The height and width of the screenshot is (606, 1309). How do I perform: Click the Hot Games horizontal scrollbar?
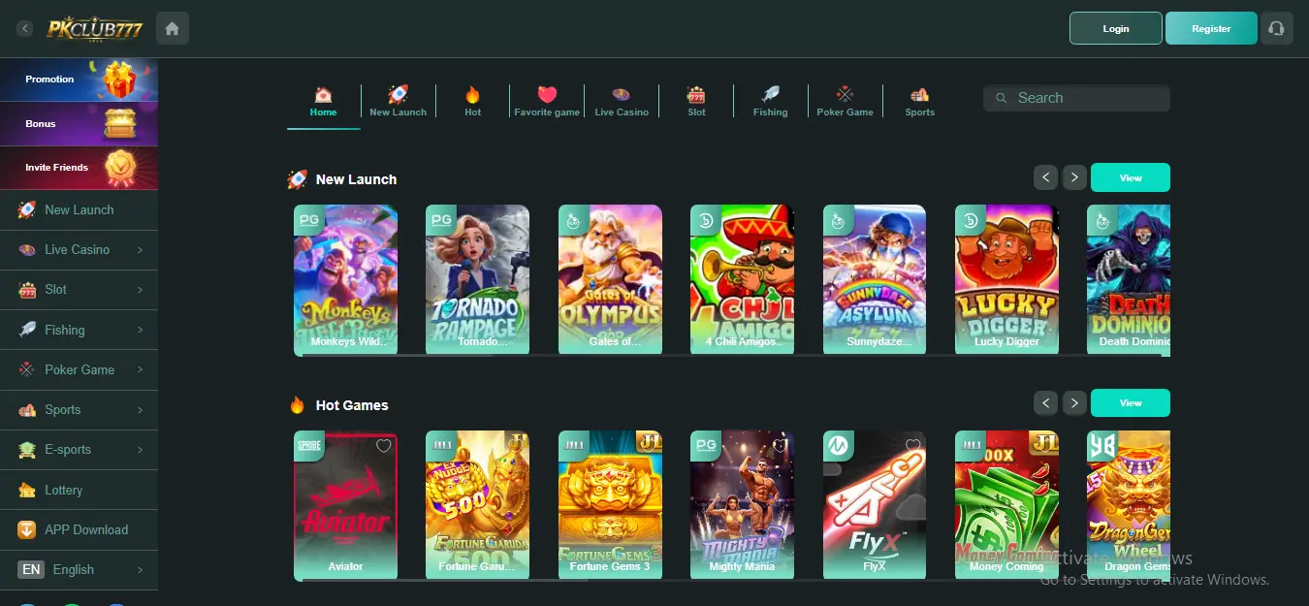(x=732, y=581)
